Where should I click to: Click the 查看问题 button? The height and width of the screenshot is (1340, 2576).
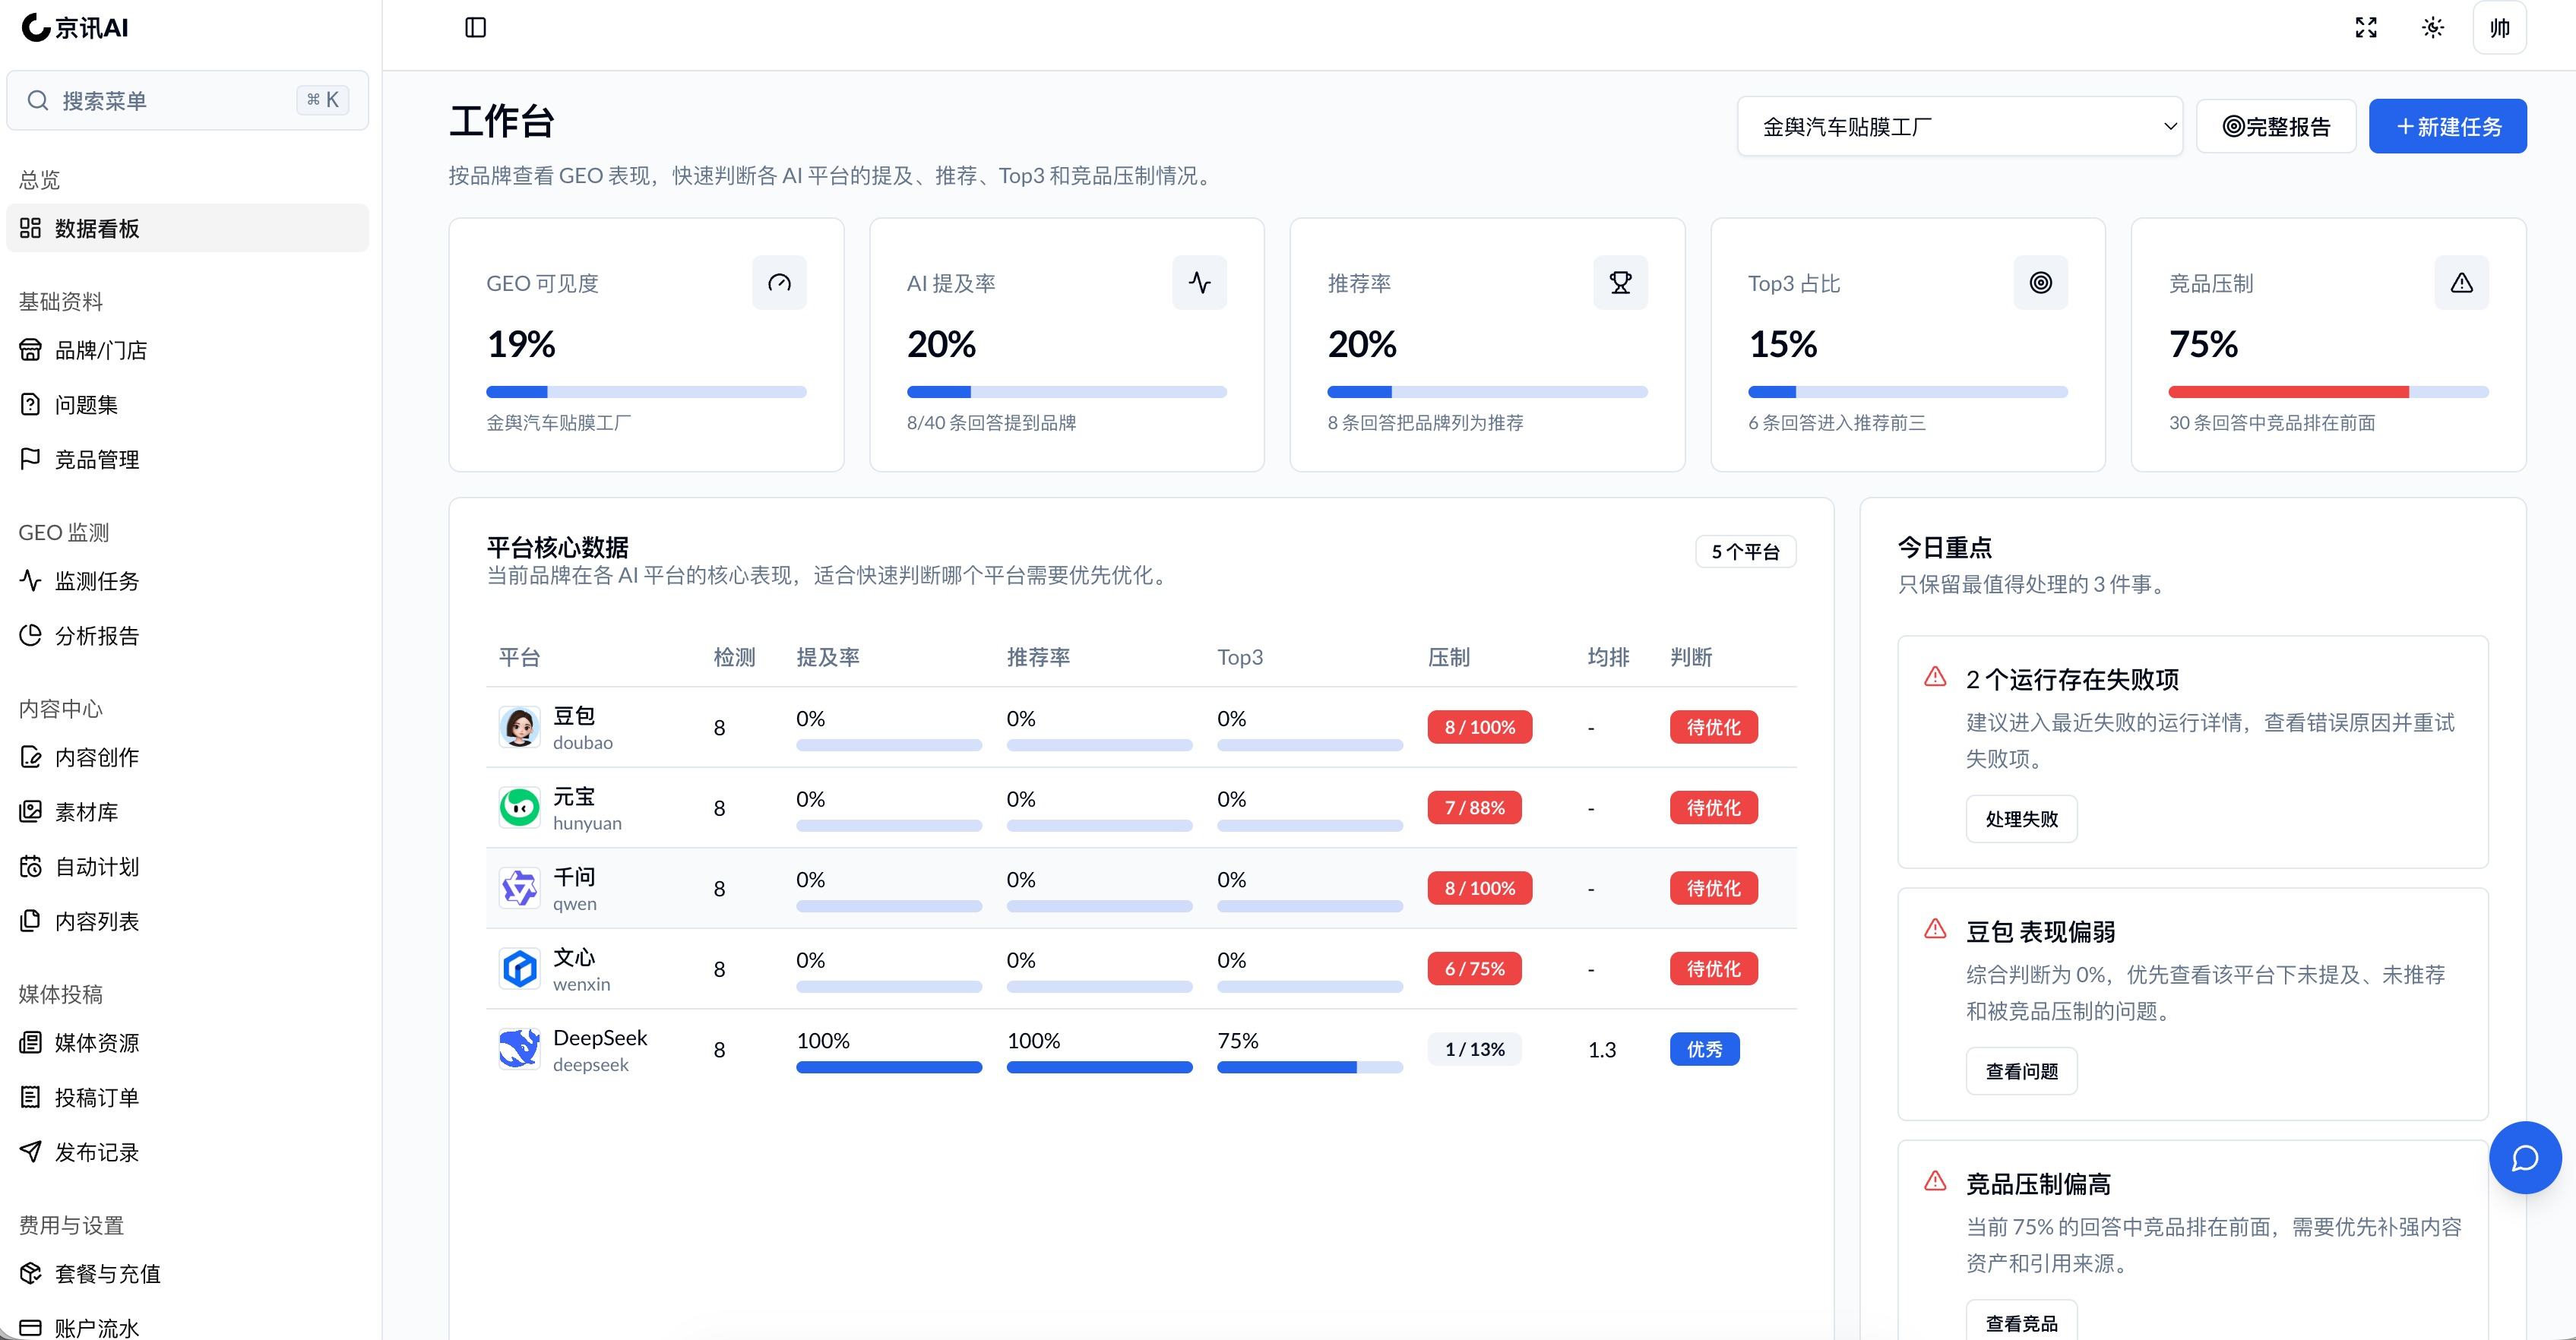2021,1071
